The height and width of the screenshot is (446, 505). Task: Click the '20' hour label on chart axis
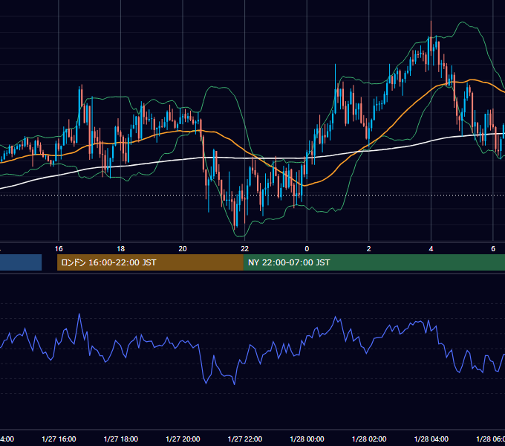click(183, 249)
